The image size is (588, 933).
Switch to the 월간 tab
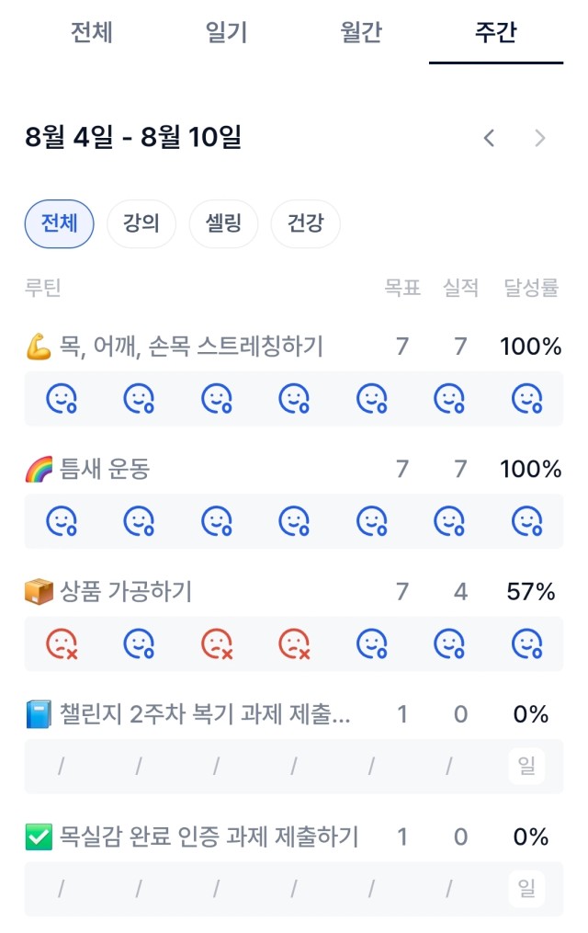pyautogui.click(x=361, y=32)
